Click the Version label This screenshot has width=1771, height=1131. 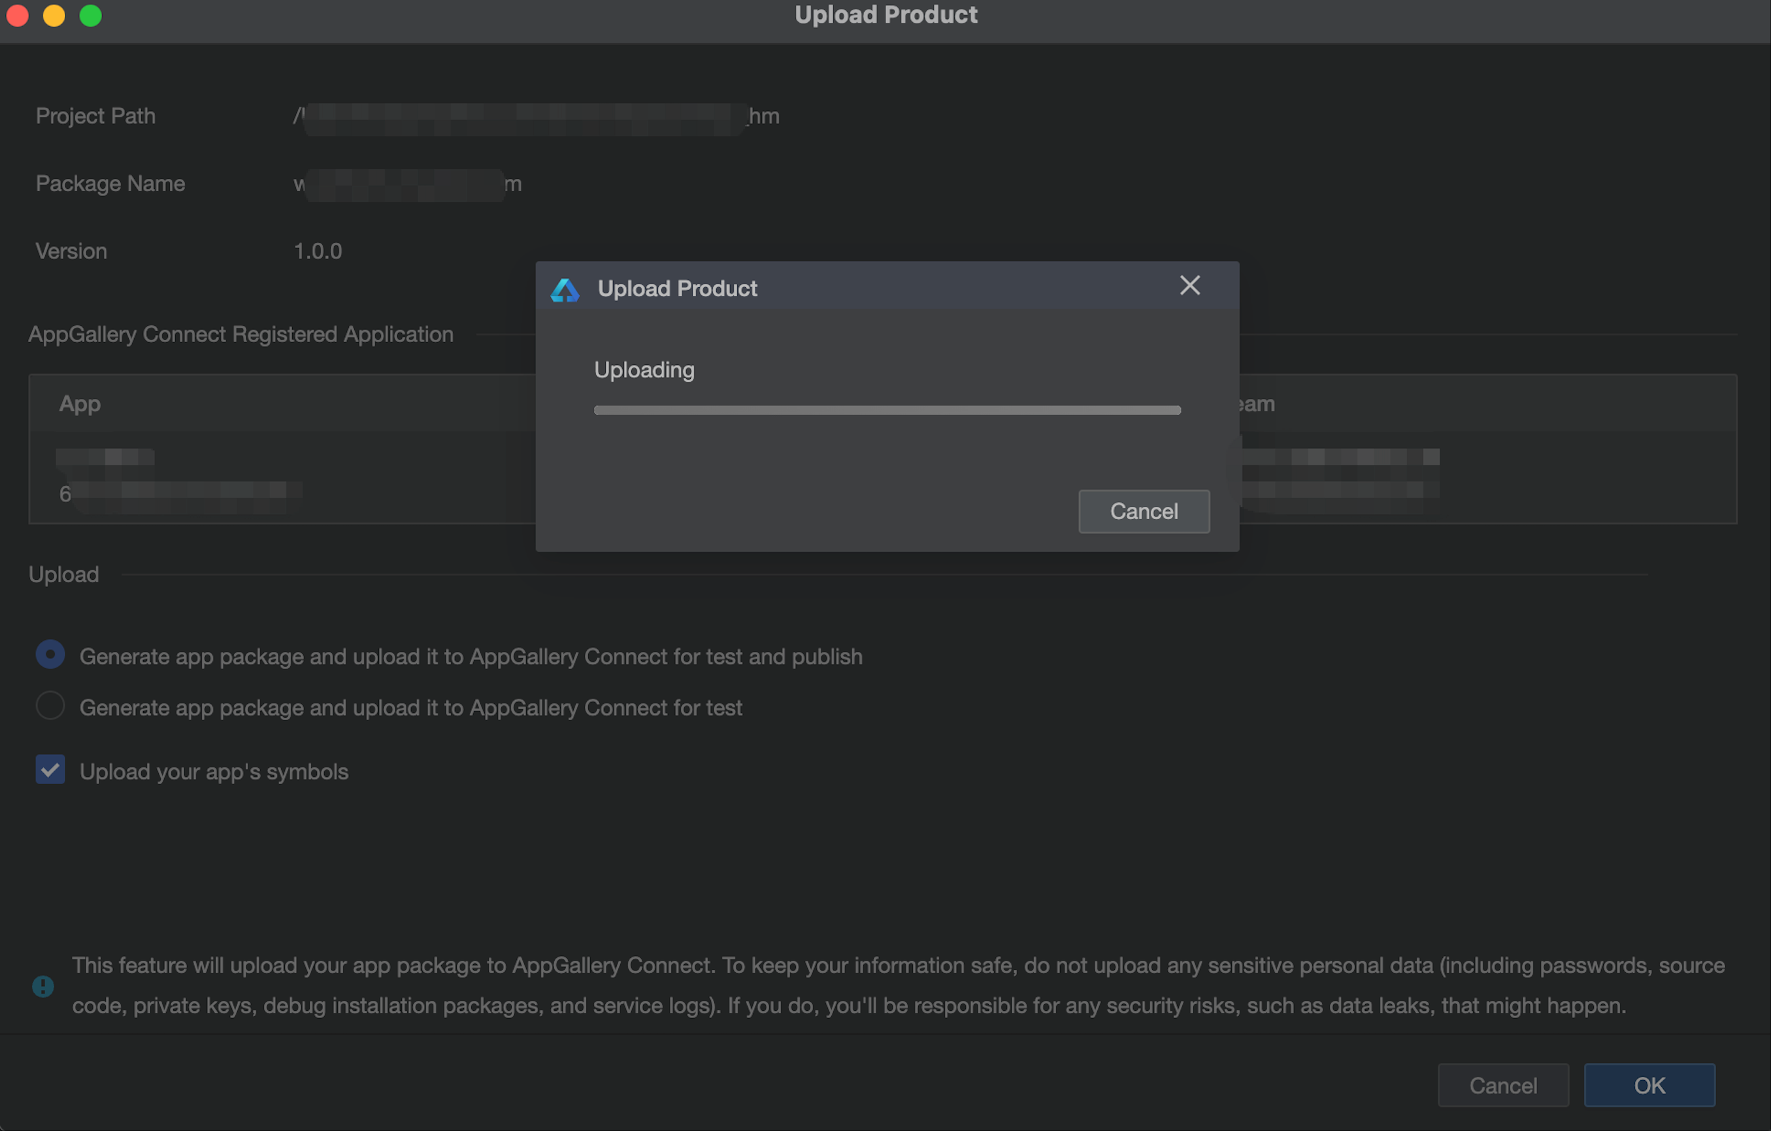(x=71, y=251)
